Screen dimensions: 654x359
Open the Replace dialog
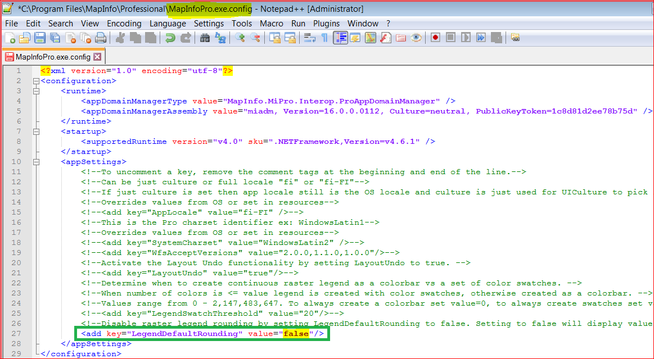click(219, 38)
